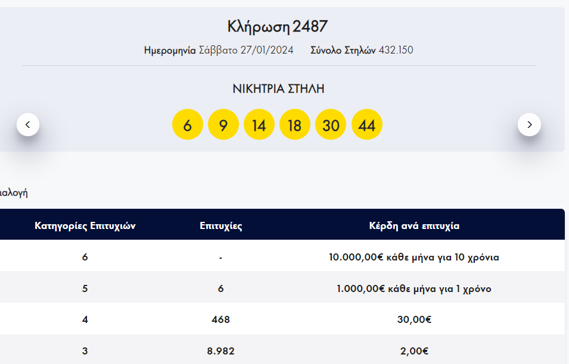Select the winning number 44 ball
Screen dimensions: 569x364
(367, 125)
